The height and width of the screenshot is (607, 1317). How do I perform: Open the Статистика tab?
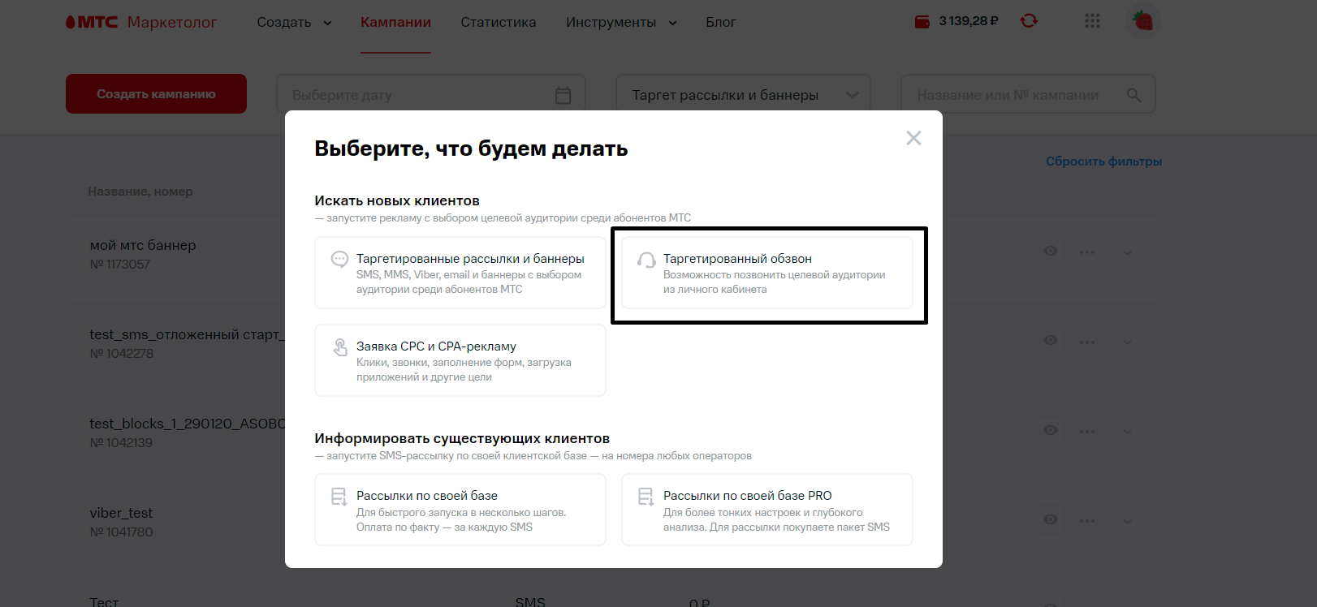tap(499, 23)
